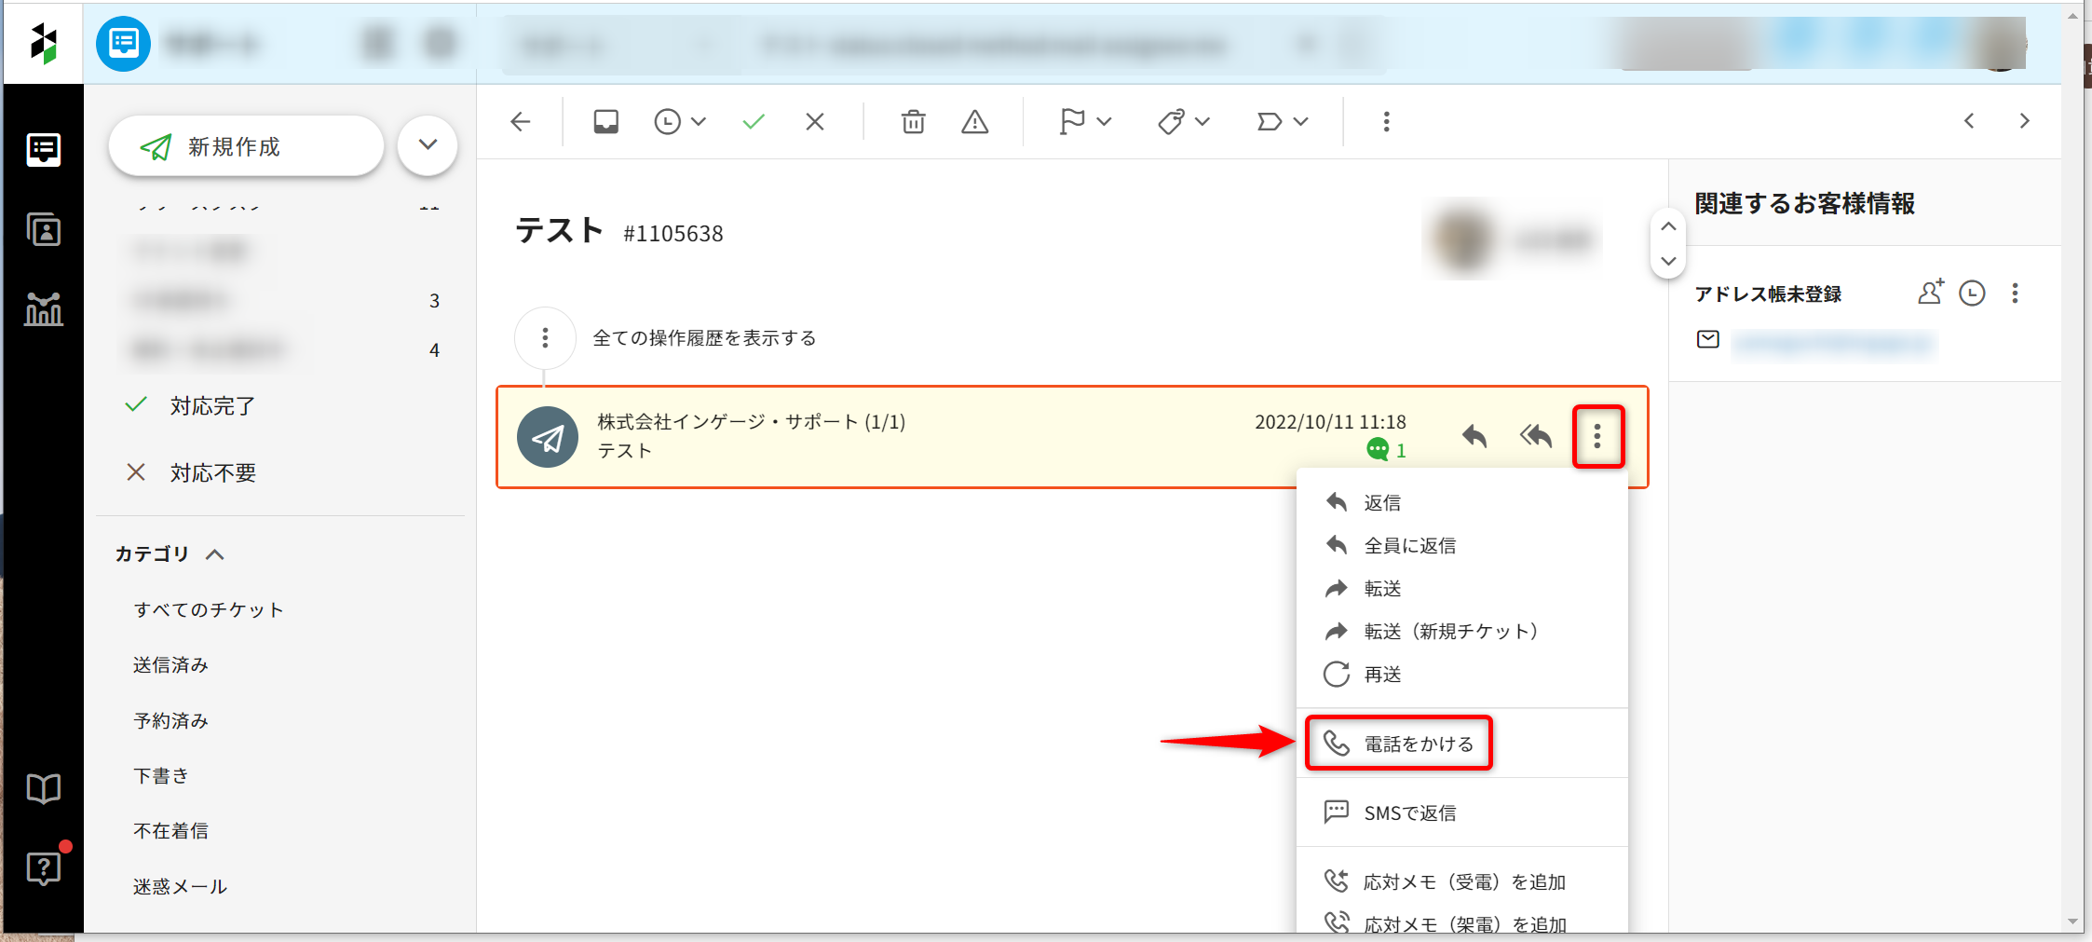2092x942 pixels.
Task: Click the inbox tray icon in toolbar
Action: click(605, 122)
